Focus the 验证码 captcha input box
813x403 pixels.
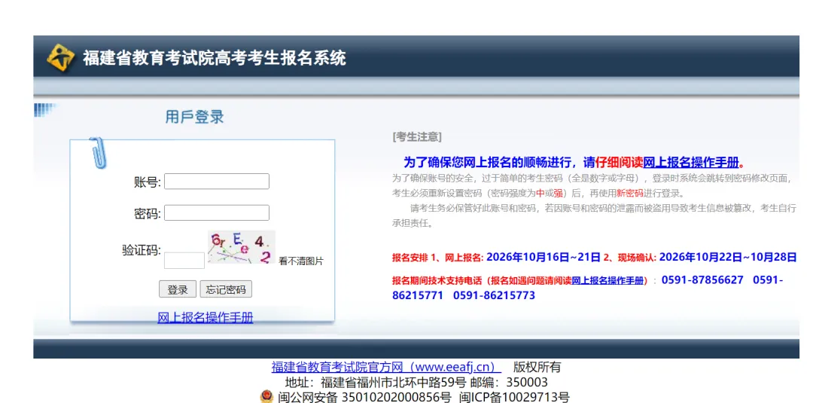pos(184,261)
